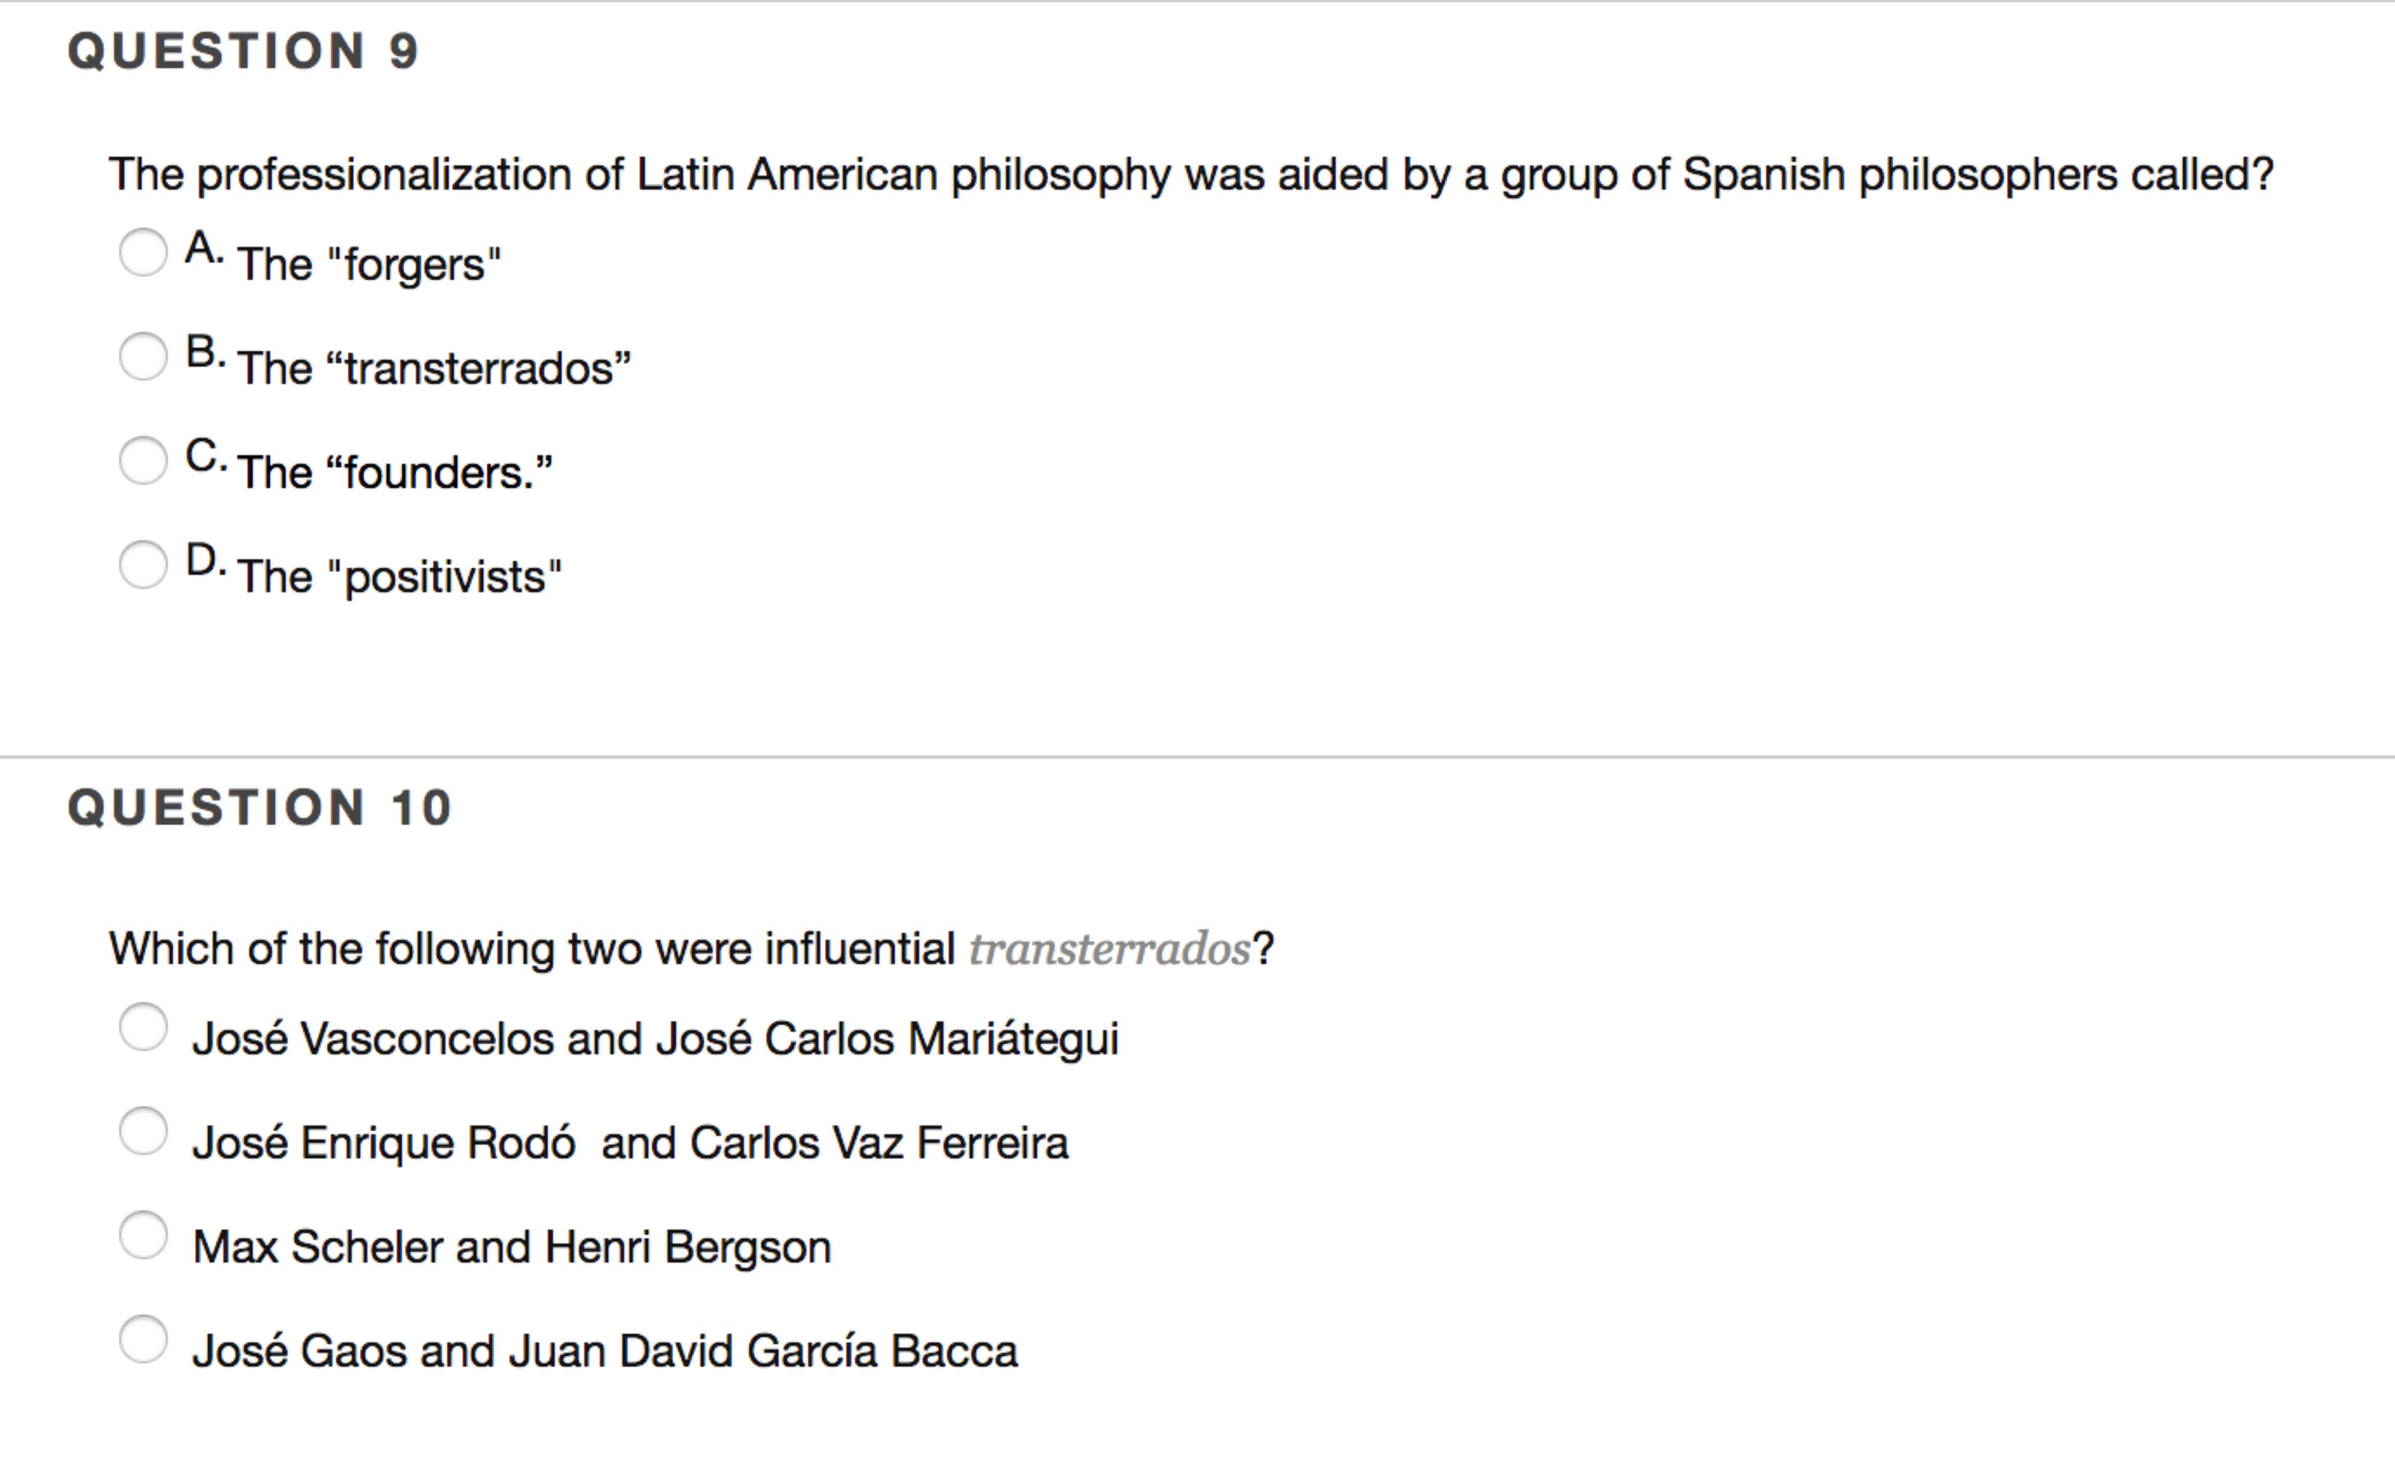
Task: Click the Question 9 prompt about Spanish philosophers
Action: coord(1191,175)
